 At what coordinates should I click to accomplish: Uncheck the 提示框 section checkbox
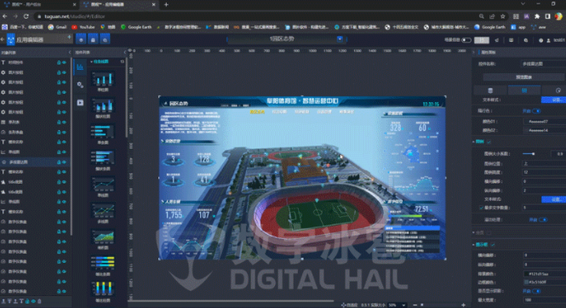(493, 244)
